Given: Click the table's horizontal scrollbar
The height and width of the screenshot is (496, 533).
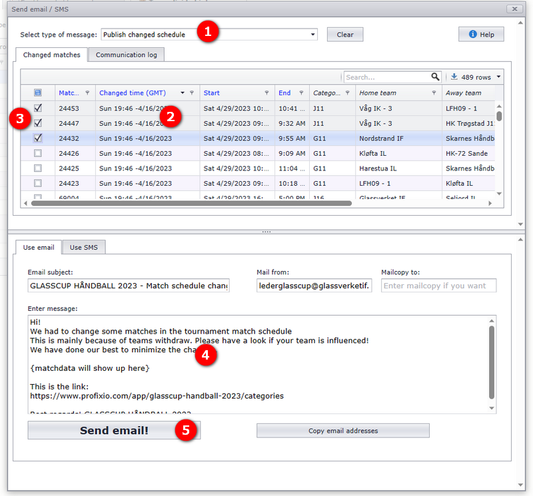Looking at the screenshot, I should 191,203.
